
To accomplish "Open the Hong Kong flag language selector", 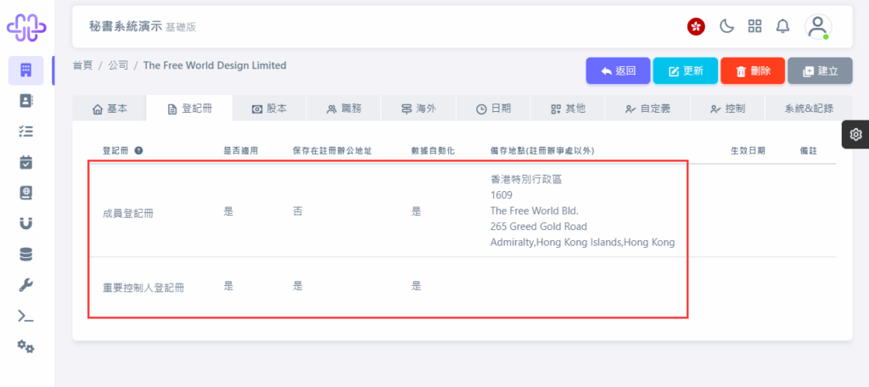I will coord(696,26).
